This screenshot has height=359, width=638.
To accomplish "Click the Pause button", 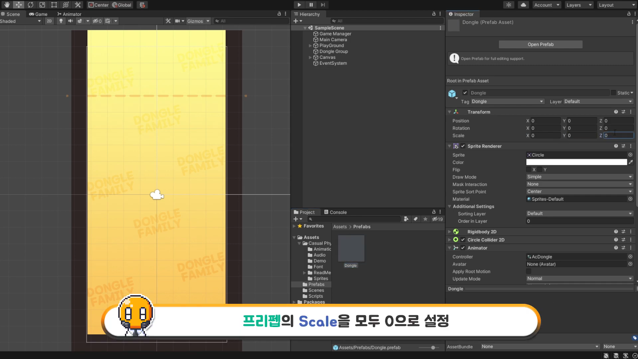I will pos(311,5).
